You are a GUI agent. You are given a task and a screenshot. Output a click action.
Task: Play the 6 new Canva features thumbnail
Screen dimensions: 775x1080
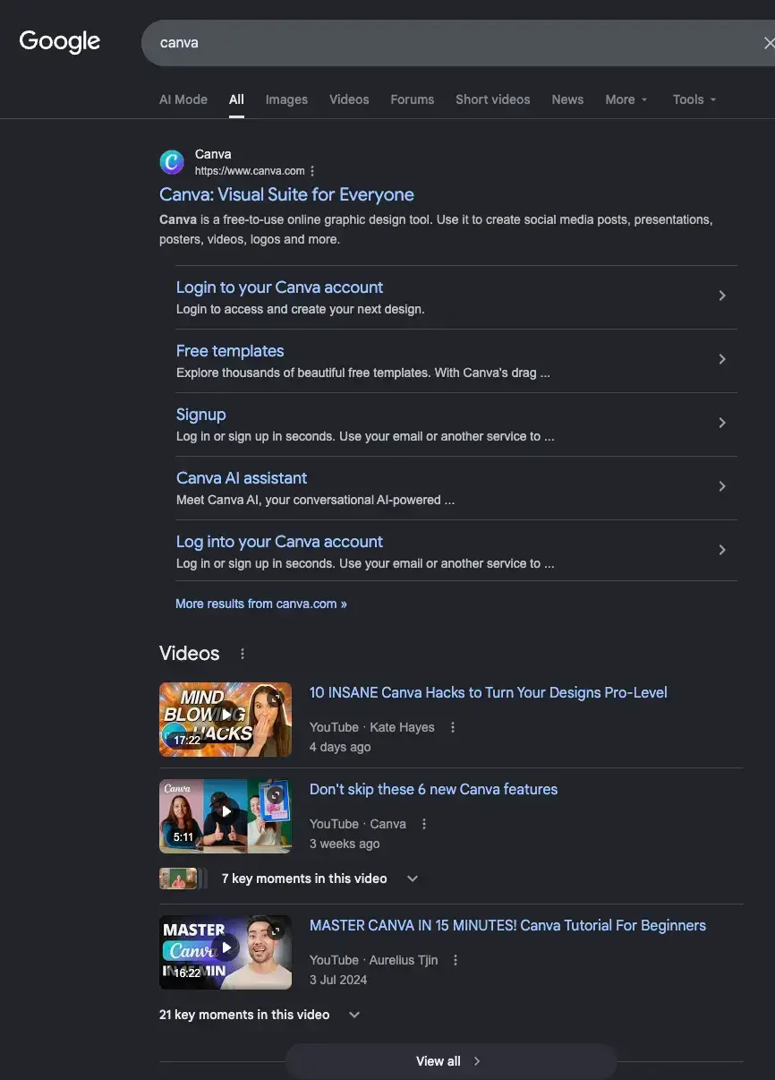(226, 816)
